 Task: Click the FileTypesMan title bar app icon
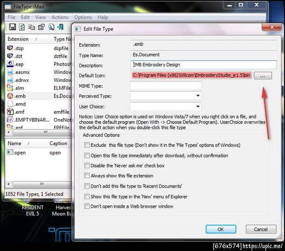click(8, 7)
